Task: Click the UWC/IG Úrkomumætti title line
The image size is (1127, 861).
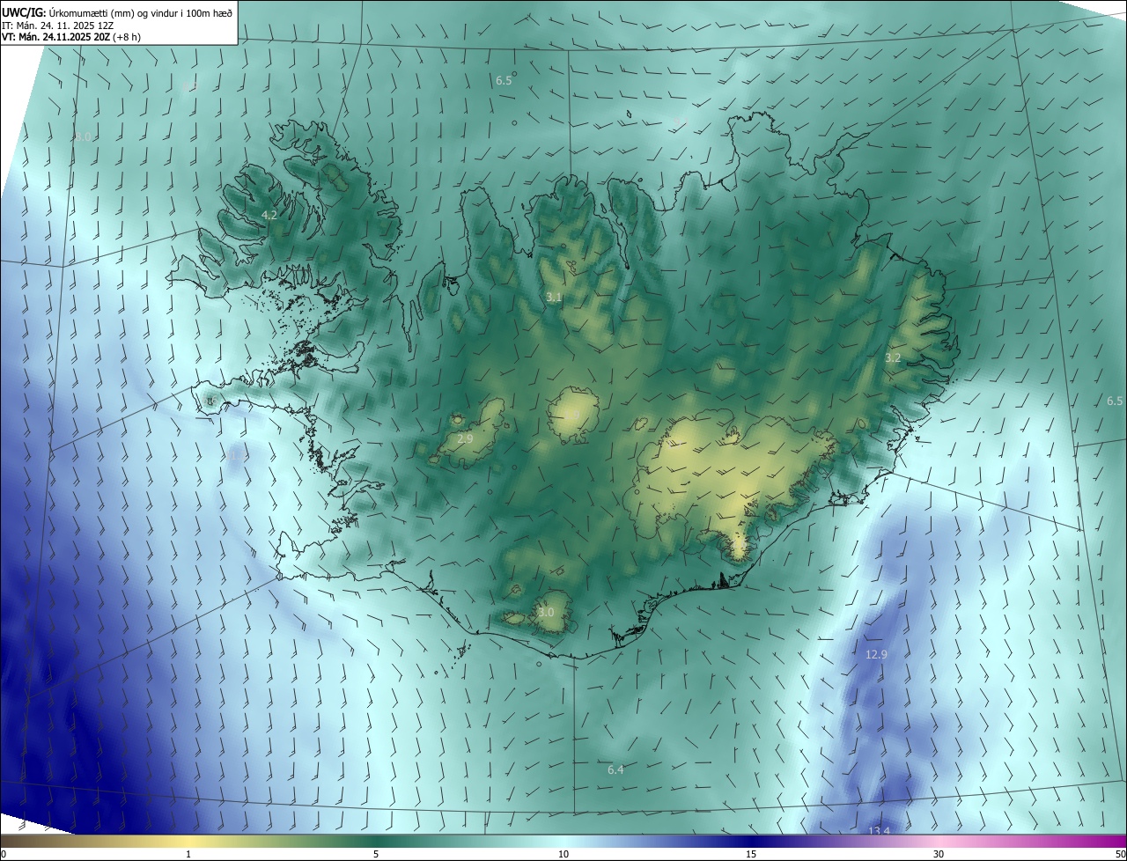Action: point(117,11)
